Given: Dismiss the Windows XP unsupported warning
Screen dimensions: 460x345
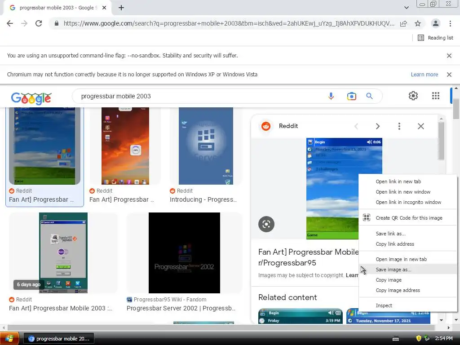Looking at the screenshot, I should (x=449, y=75).
